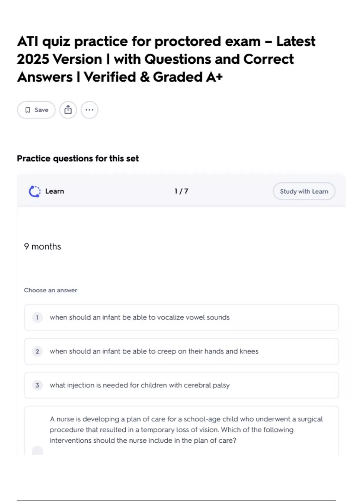Click the Save button
353x501 pixels.
[36, 110]
